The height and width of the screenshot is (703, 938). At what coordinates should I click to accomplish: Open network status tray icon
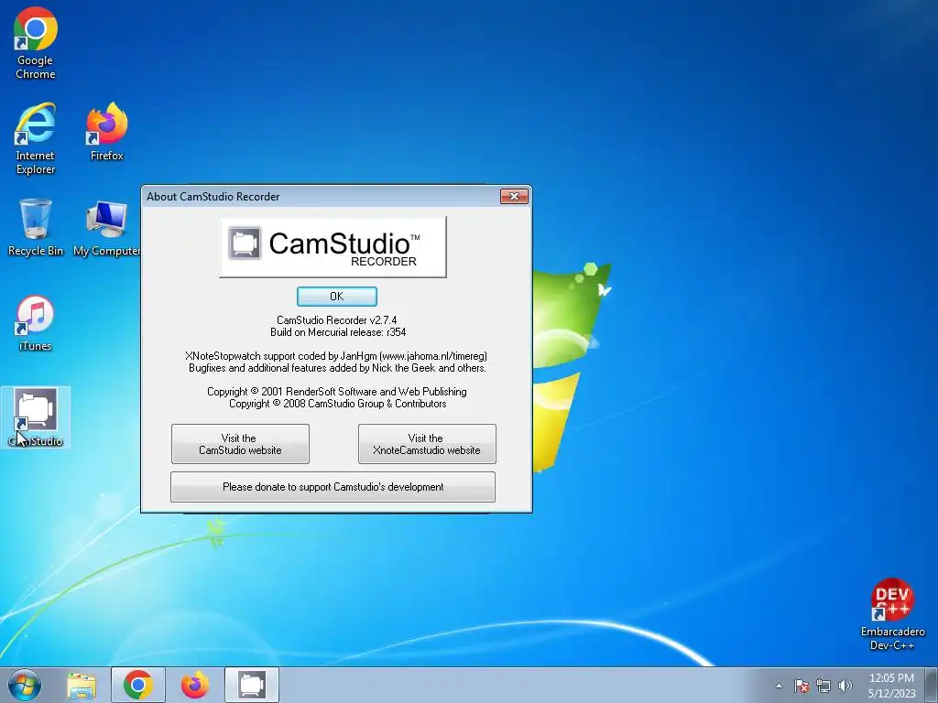click(x=823, y=686)
